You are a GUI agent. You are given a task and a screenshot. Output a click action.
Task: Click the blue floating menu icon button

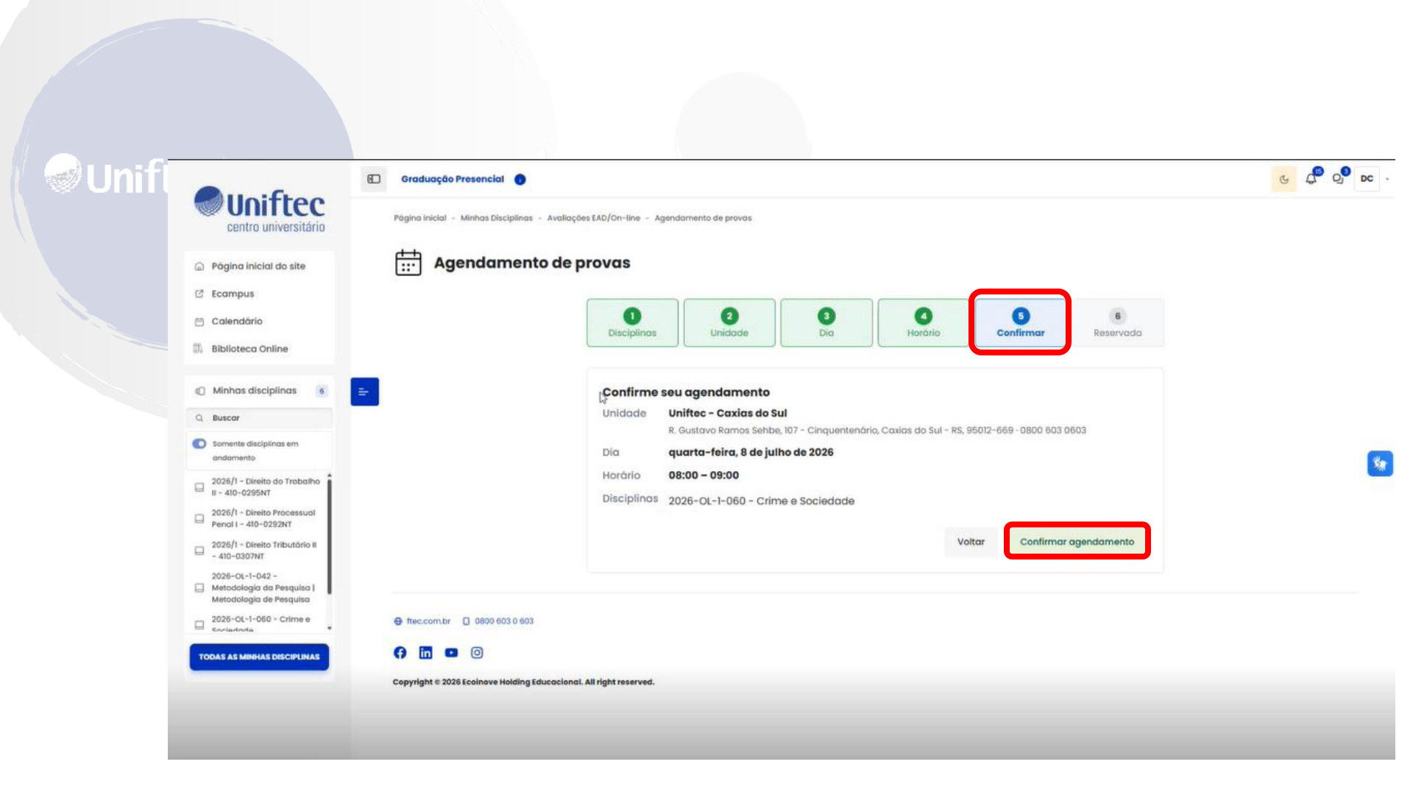[x=364, y=392]
